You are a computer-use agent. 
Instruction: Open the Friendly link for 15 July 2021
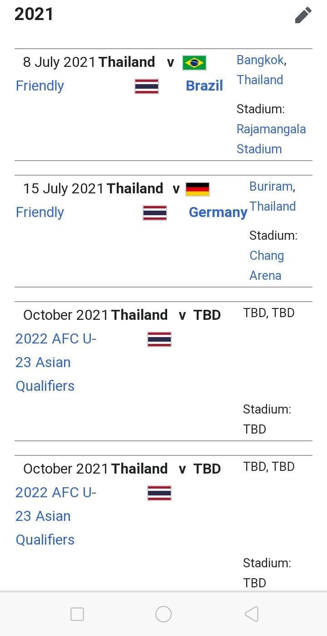[x=40, y=212]
